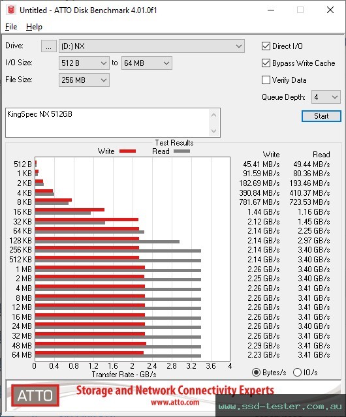Open the Queue Depth dropdown
This screenshot has width=346, height=417.
tap(326, 97)
